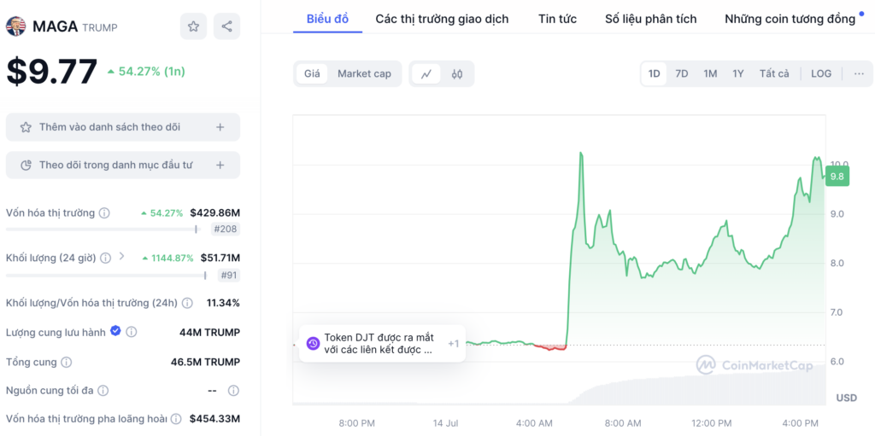This screenshot has height=436, width=875.
Task: Click info icon next to Vốn hóa thị trường
Action: click(x=104, y=213)
